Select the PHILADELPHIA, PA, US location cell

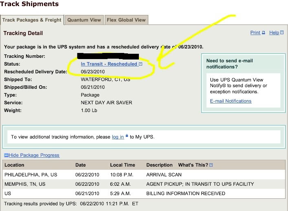[31, 175]
